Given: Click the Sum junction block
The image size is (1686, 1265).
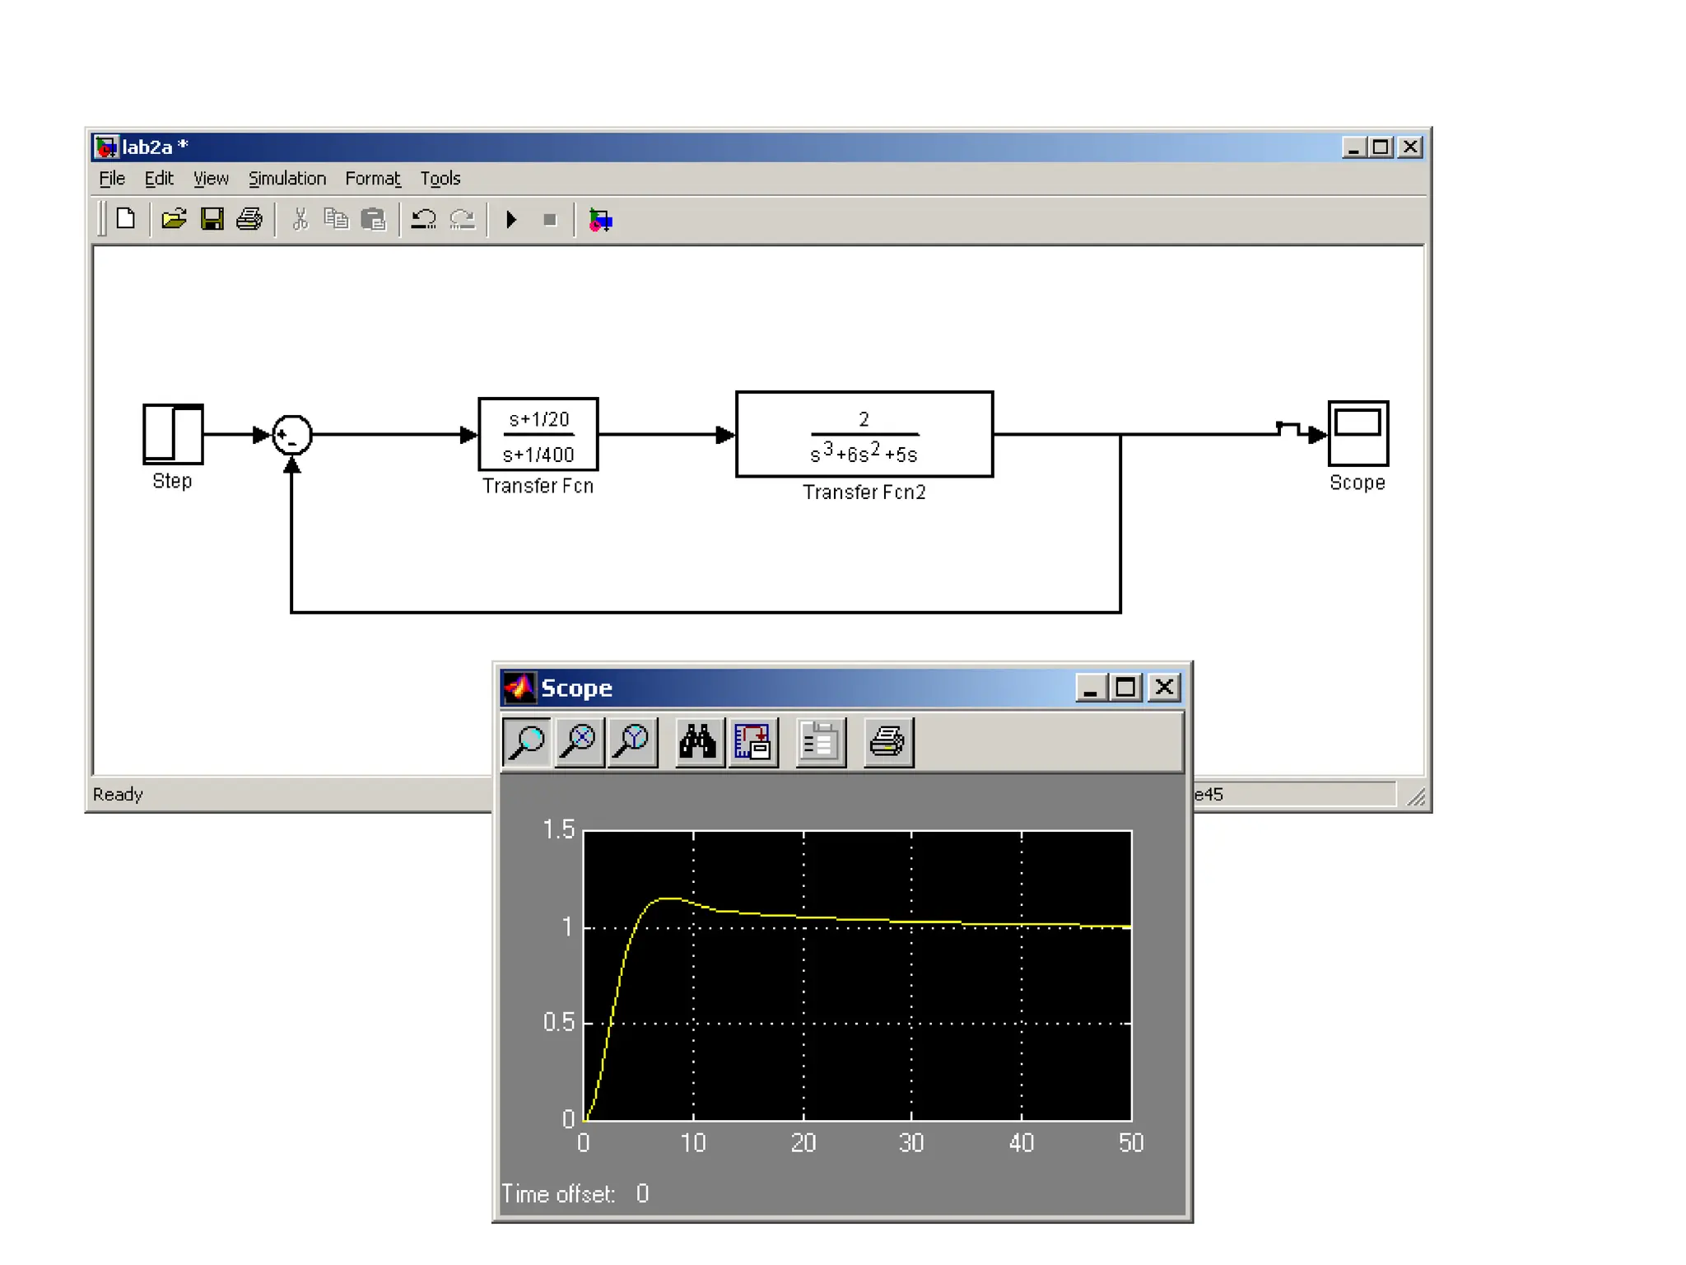Looking at the screenshot, I should pyautogui.click(x=292, y=434).
